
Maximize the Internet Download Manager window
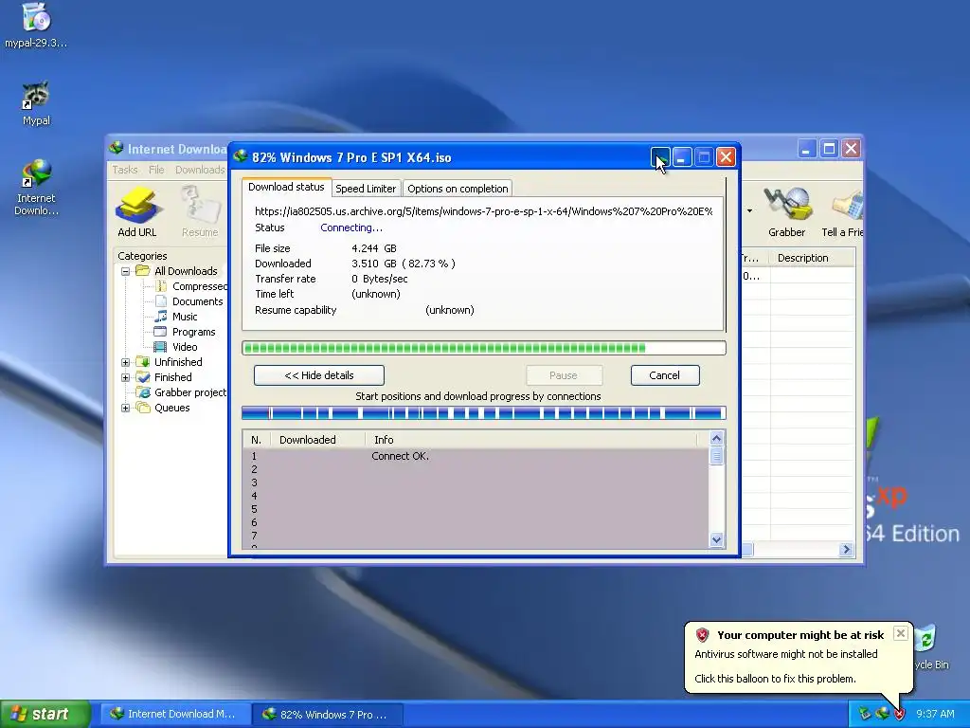829,149
